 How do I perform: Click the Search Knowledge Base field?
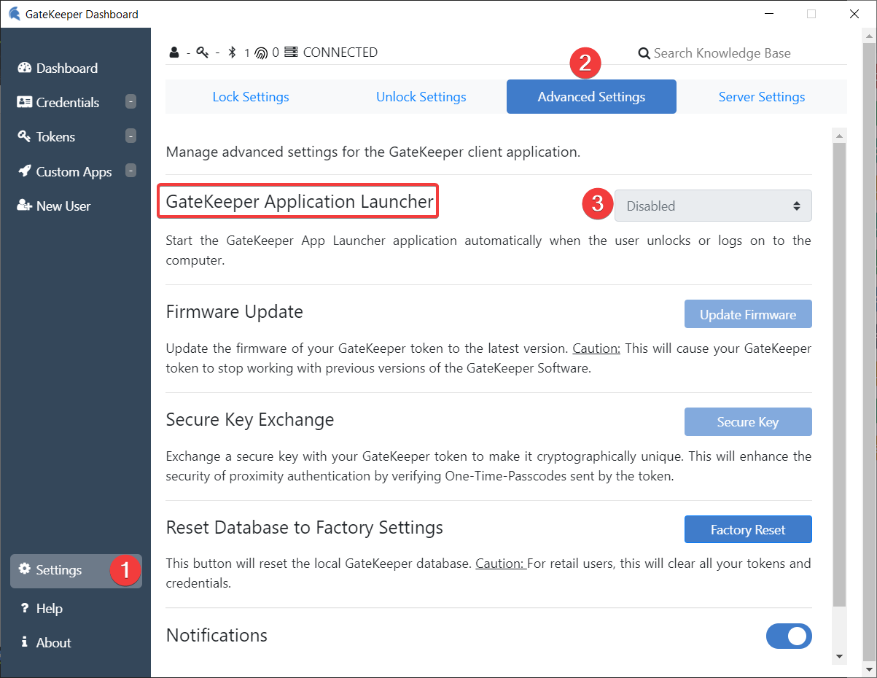click(722, 53)
